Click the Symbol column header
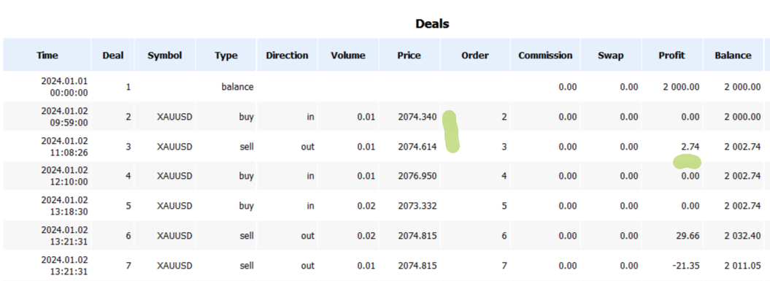Screen dimensions: 770x281 165,55
